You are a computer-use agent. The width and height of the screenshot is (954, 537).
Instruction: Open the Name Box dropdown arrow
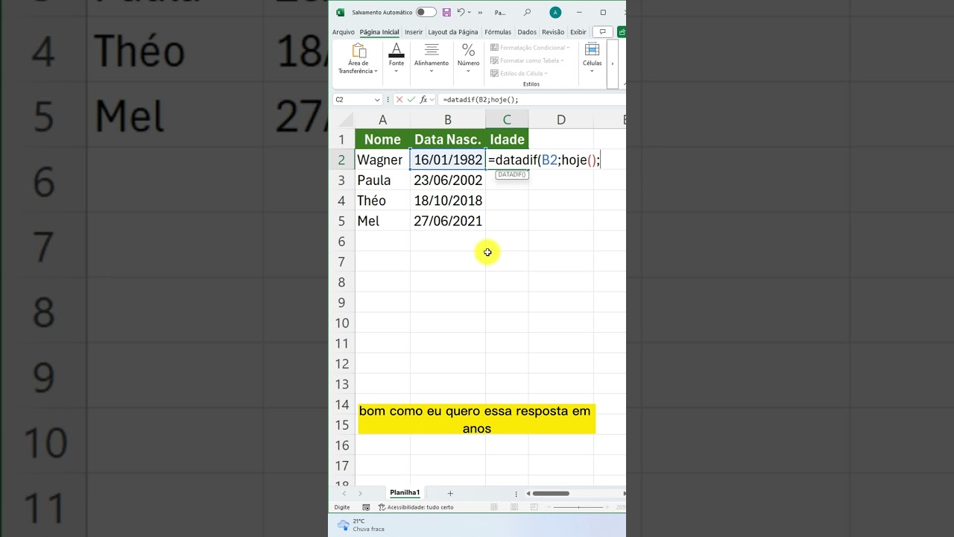click(x=377, y=99)
